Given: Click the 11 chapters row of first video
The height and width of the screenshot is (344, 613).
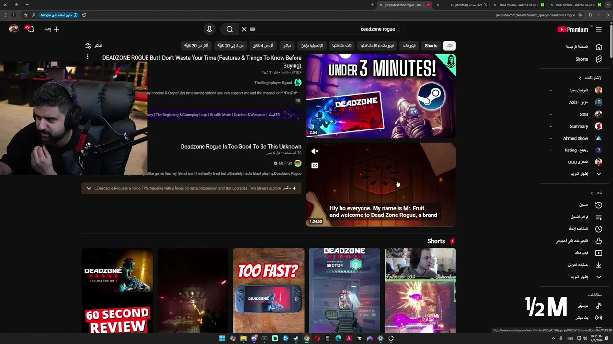Looking at the screenshot, I should tap(224, 115).
